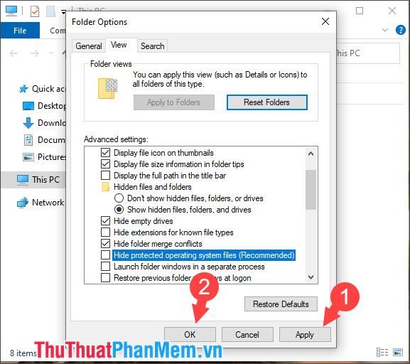Open recent locations dropdown arrow
Screen dimensions: 410x364
coord(51,53)
